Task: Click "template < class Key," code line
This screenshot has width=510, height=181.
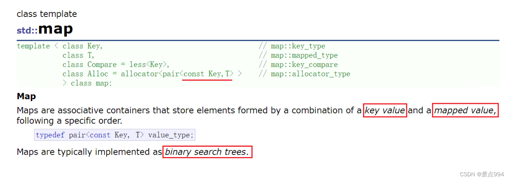Action: 60,46
